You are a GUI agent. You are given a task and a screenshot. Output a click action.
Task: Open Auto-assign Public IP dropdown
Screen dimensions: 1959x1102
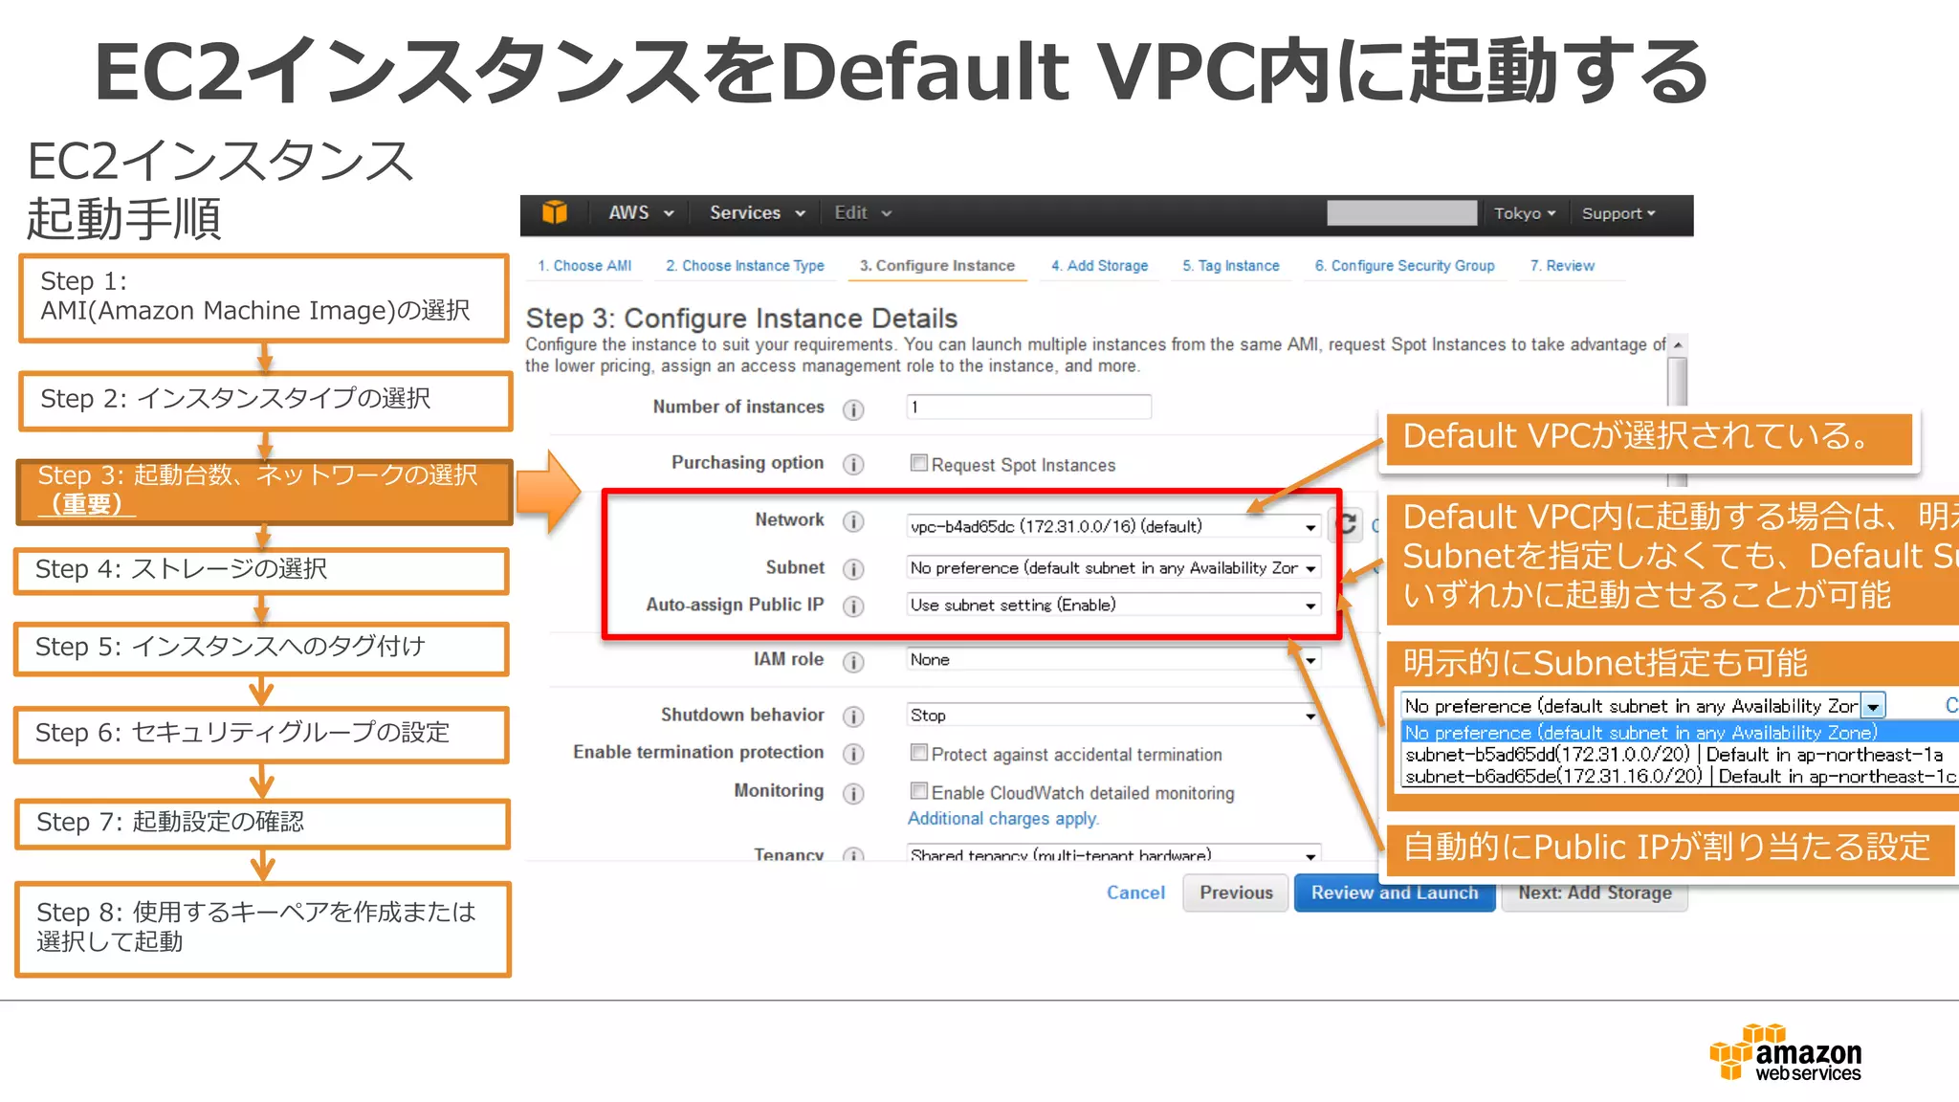(x=1113, y=605)
